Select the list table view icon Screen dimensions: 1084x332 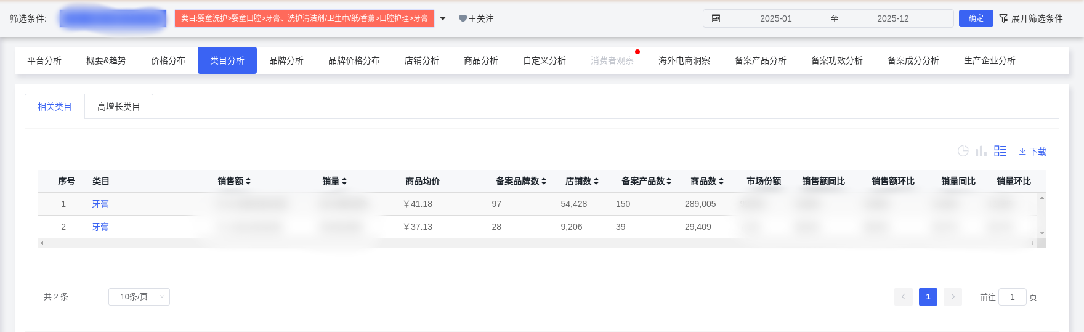click(x=1000, y=151)
